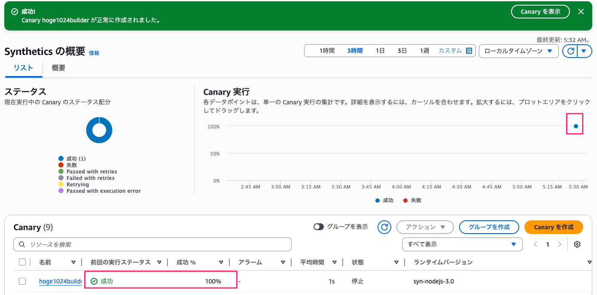The height and width of the screenshot is (295, 597).
Task: Sort by 名前 column arrow
Action: tap(73, 262)
